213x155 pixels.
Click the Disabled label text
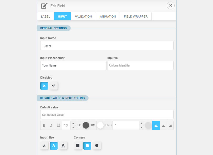tap(46, 77)
